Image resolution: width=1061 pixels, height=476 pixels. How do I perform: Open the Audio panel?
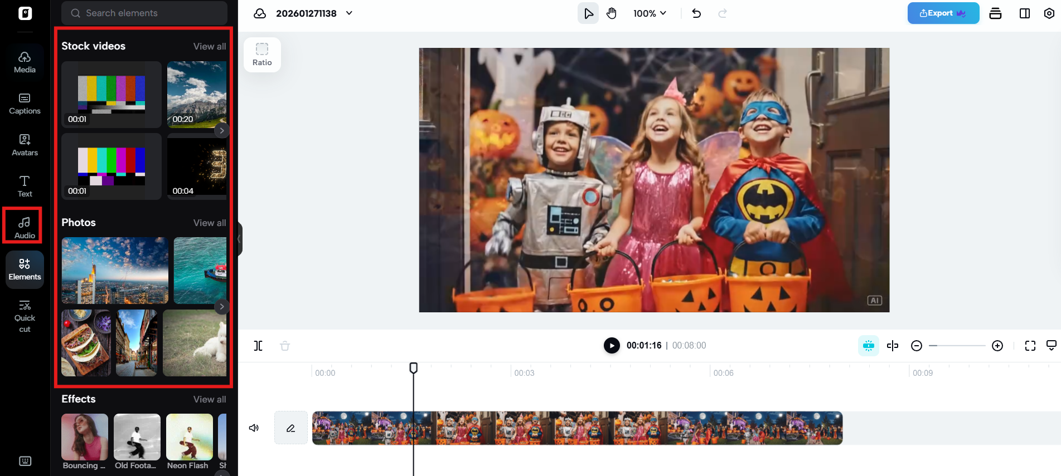(25, 228)
